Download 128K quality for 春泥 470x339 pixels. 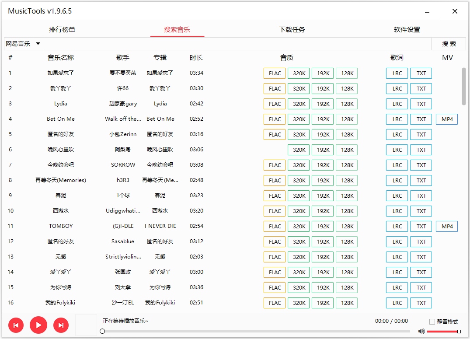pyautogui.click(x=346, y=196)
